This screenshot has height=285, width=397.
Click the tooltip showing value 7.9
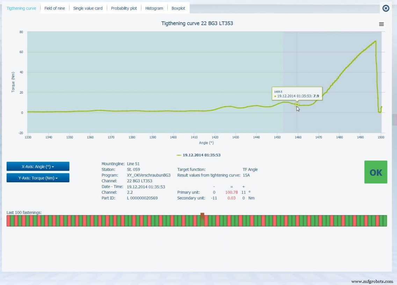[297, 94]
